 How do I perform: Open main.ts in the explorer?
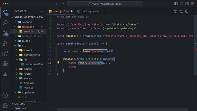pyautogui.click(x=28, y=88)
